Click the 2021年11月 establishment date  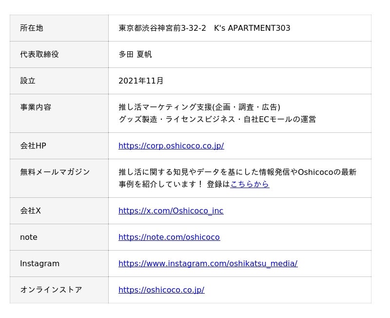coord(141,81)
